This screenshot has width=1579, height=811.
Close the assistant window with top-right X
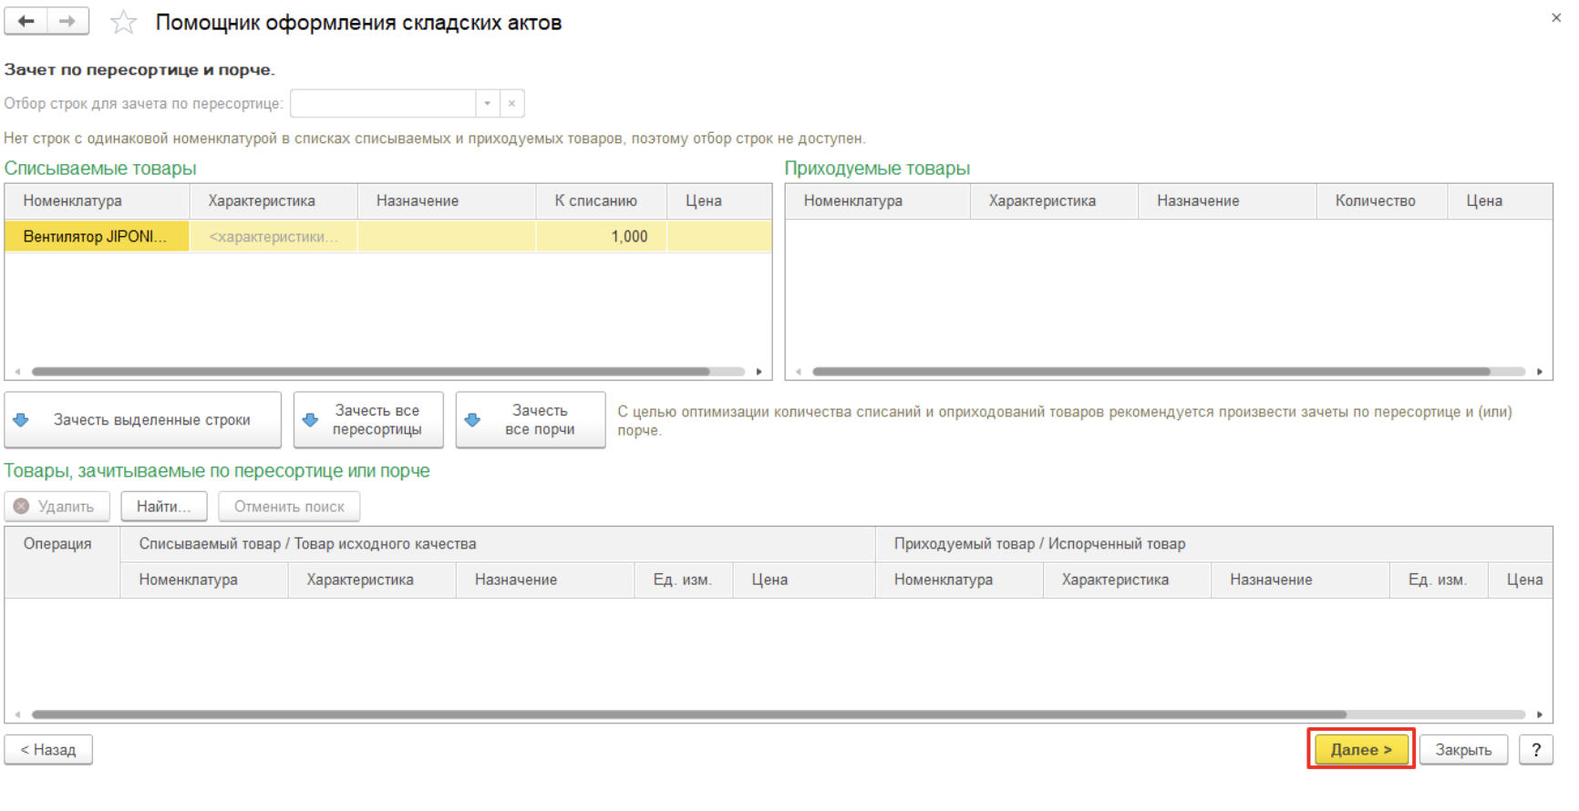pos(1555,18)
